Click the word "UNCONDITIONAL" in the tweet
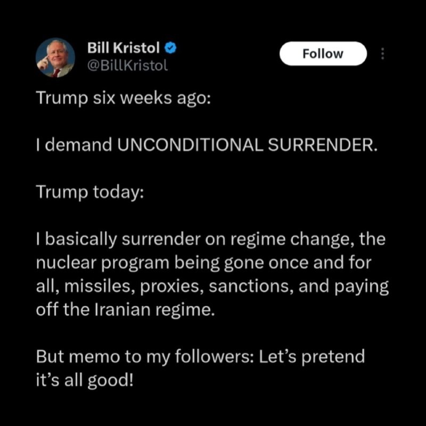Image resolution: width=426 pixels, height=426 pixels. point(189,145)
